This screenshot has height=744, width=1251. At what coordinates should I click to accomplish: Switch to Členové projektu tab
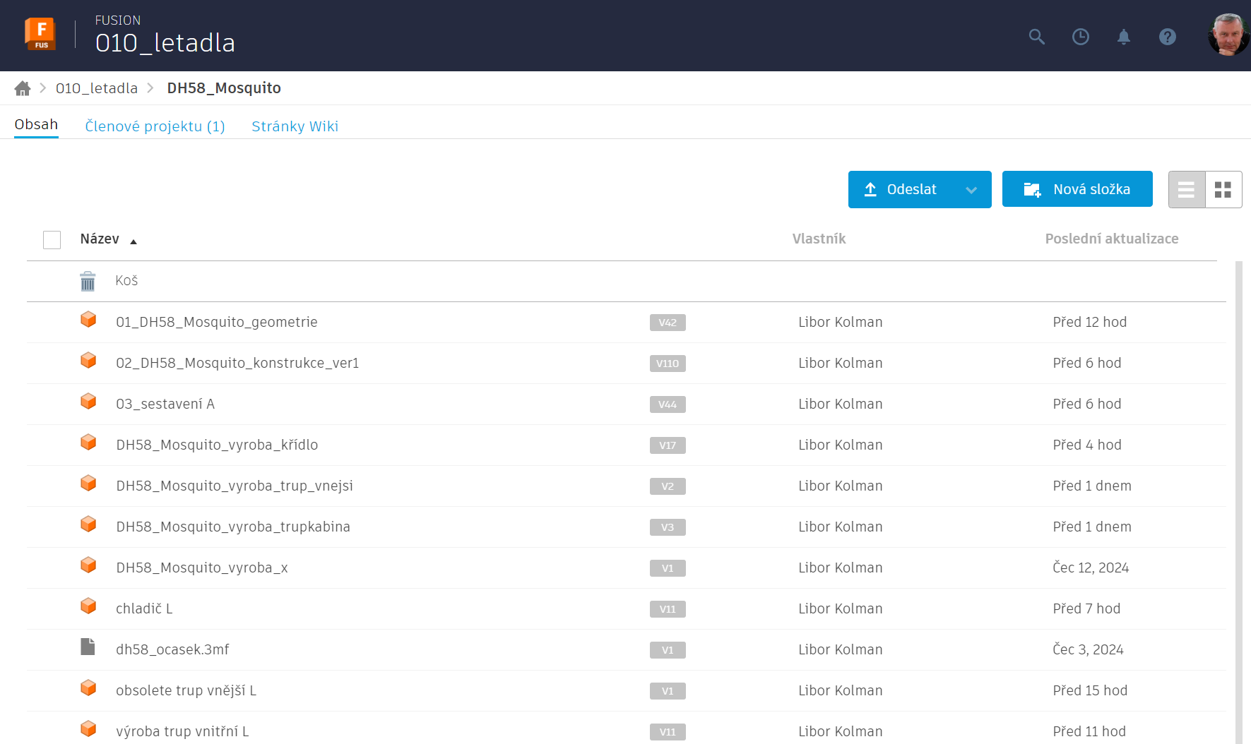coord(155,126)
